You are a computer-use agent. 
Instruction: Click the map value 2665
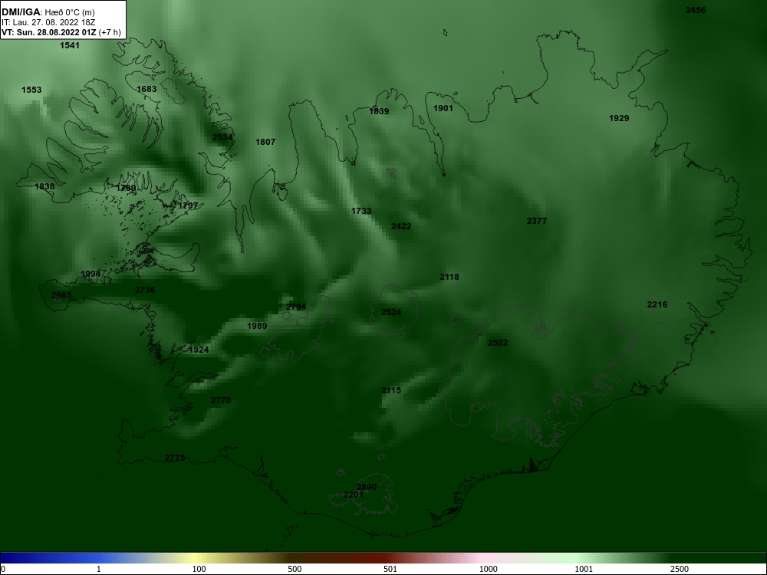pyautogui.click(x=61, y=295)
